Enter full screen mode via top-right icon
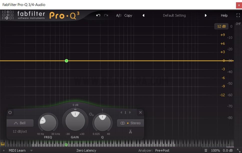The width and height of the screenshot is (242, 153). coord(238,15)
